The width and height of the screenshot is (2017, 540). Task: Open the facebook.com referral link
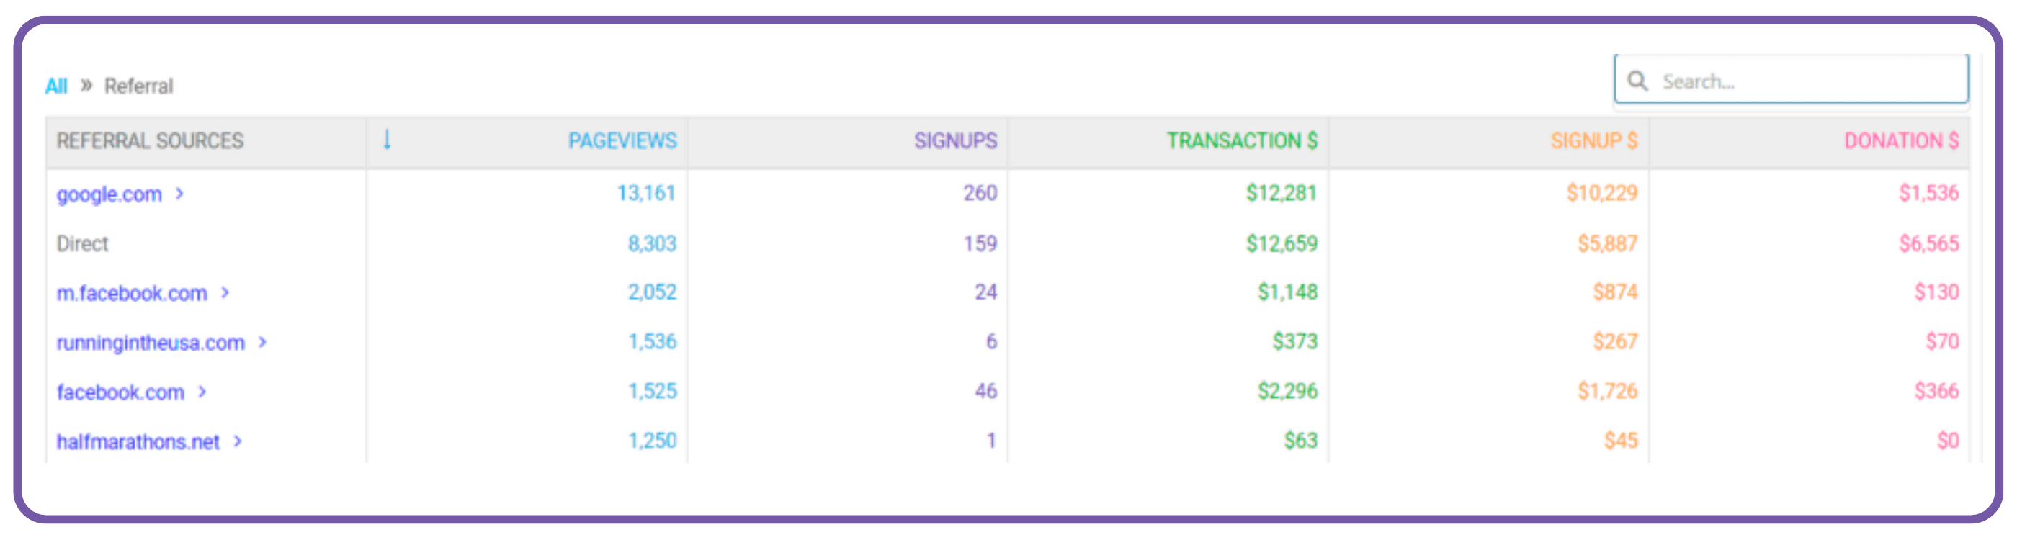tap(120, 392)
